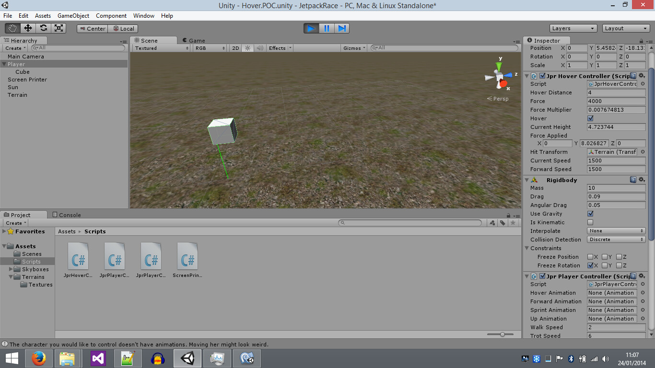
Task: Open Firefox from the taskbar
Action: click(x=38, y=358)
